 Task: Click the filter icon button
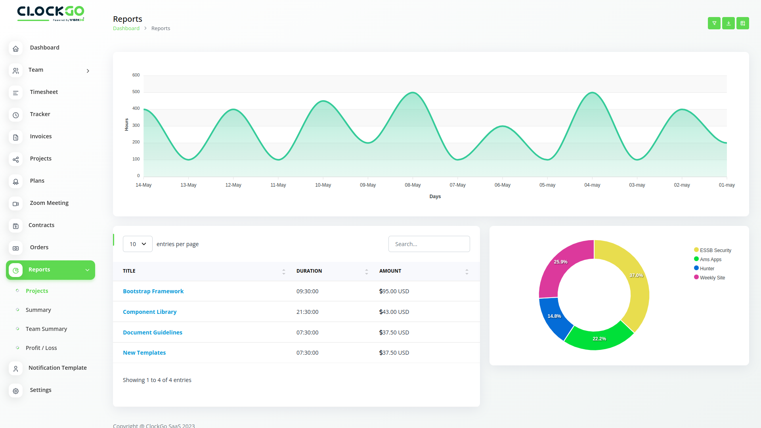pos(714,23)
